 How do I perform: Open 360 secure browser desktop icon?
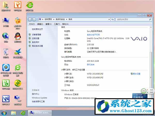[18, 70]
